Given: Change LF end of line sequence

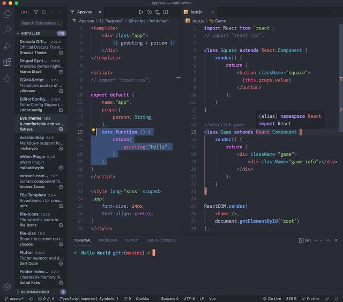Looking at the screenshot, I should tap(202, 298).
